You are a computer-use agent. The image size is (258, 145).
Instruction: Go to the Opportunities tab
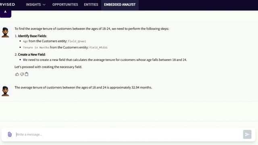(x=65, y=4)
